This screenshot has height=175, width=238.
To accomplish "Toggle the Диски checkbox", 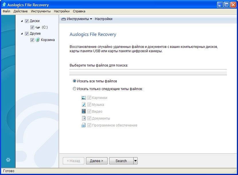I will click(x=27, y=21).
